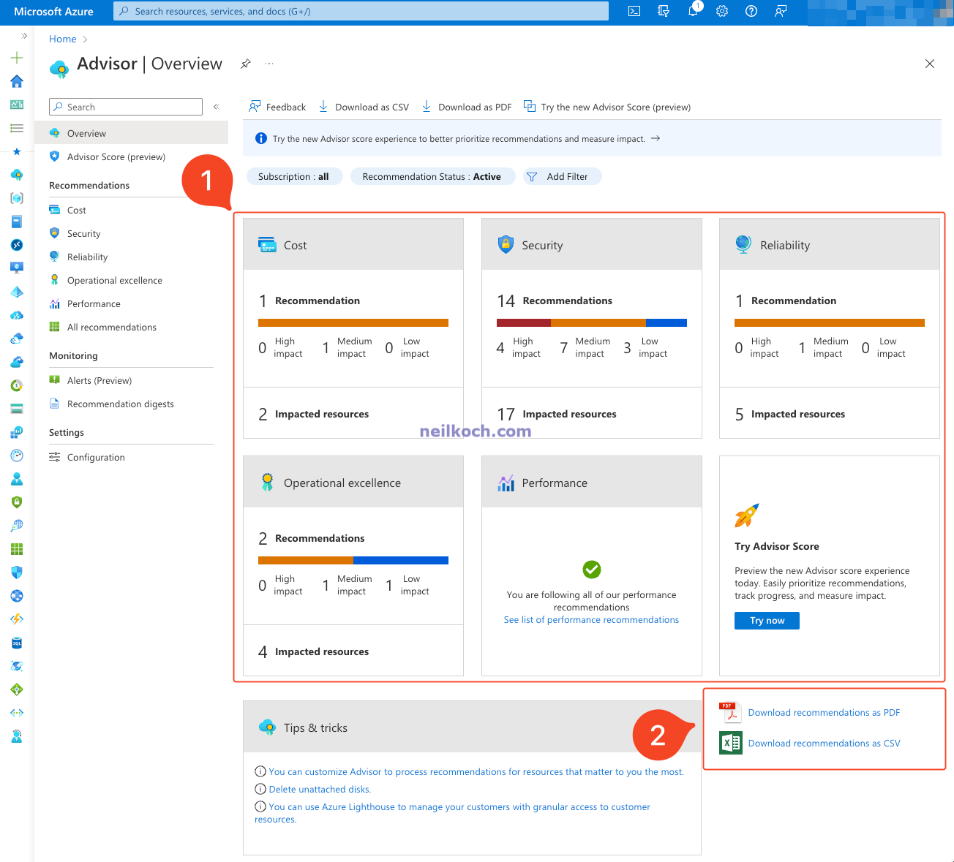This screenshot has height=862, width=954.
Task: Click the Tips & tricks cloud icon
Action: [267, 727]
